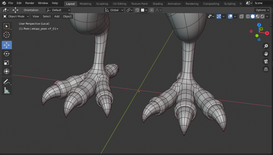Toggle the camera view icon
This screenshot has width=273, height=155.
tap(266, 61)
